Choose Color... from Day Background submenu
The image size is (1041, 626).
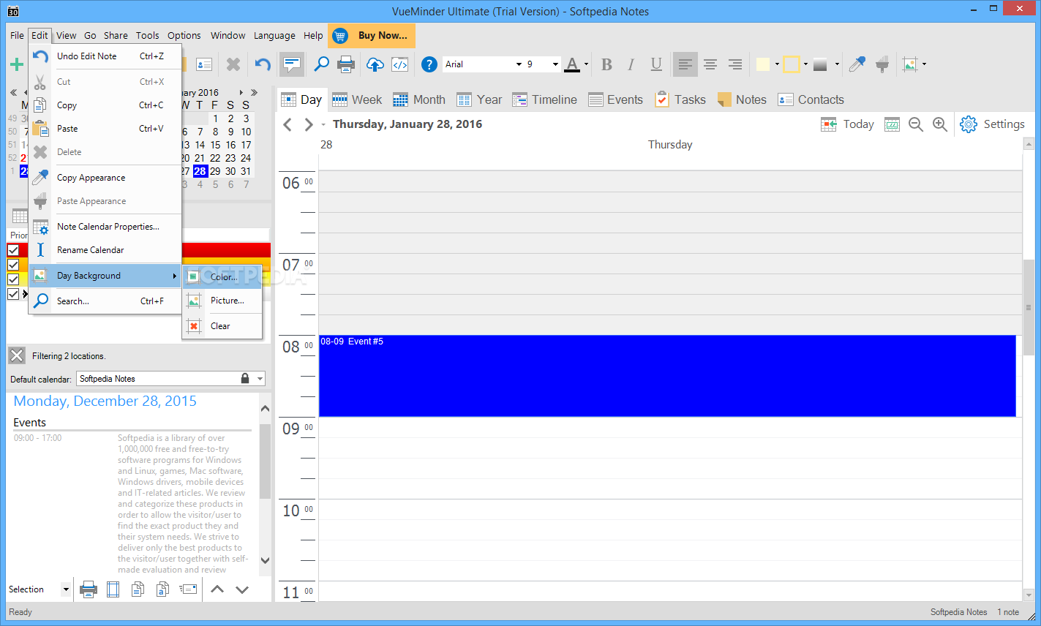coord(222,277)
